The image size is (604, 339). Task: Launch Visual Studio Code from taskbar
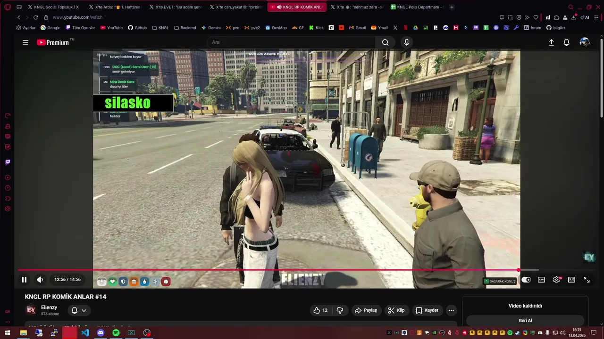(85, 333)
